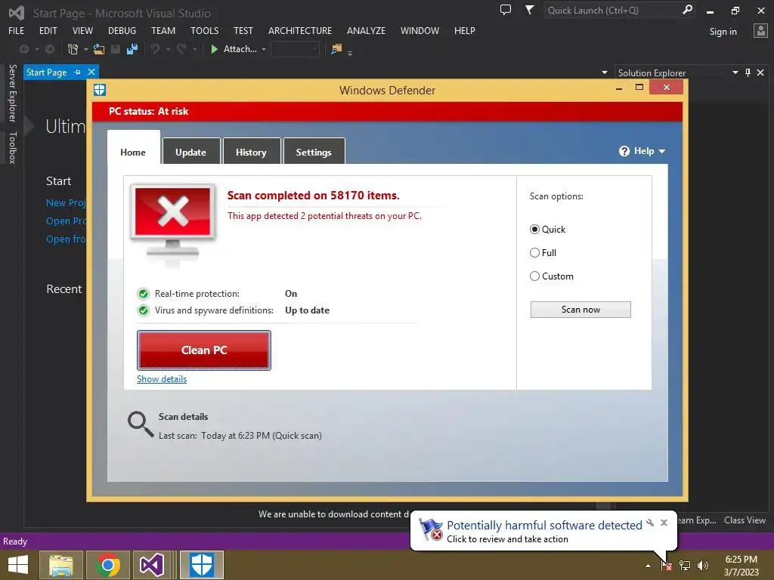Click the Navigate Backward toolbar icon
The width and height of the screenshot is (774, 580).
23,49
